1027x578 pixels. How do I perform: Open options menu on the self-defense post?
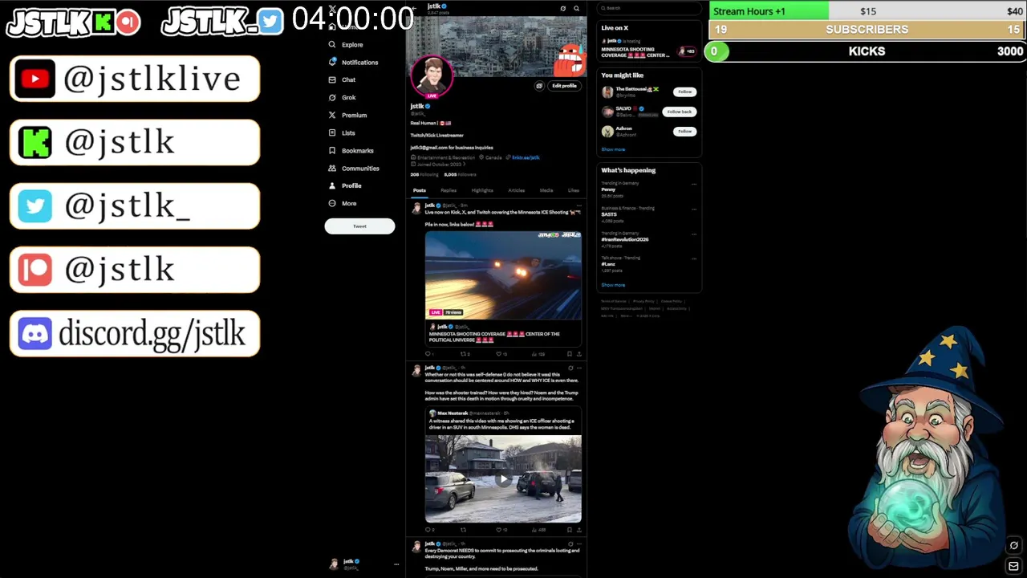pyautogui.click(x=578, y=368)
